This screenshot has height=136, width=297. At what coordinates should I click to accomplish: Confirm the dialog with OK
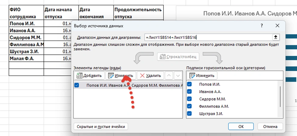241,127
